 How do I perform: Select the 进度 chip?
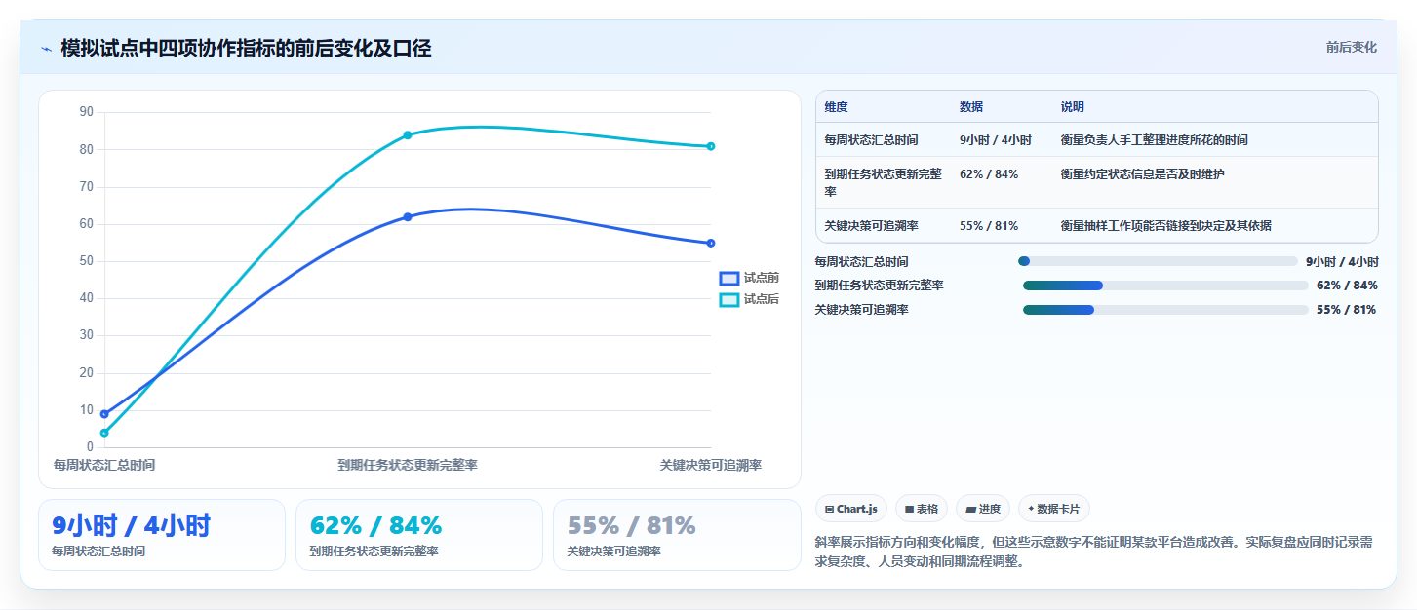coord(983,509)
